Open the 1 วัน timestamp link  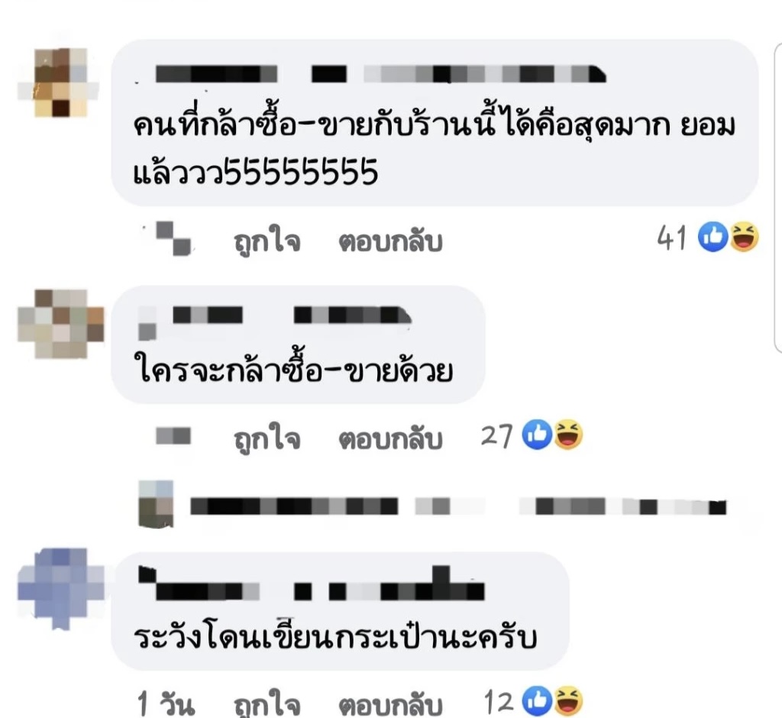pos(166,703)
